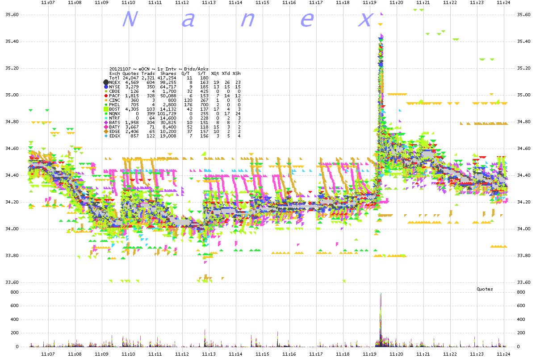This screenshot has width=536, height=357.
Task: Click the tall quote-volume spike near 11:19
Action: coord(381,320)
